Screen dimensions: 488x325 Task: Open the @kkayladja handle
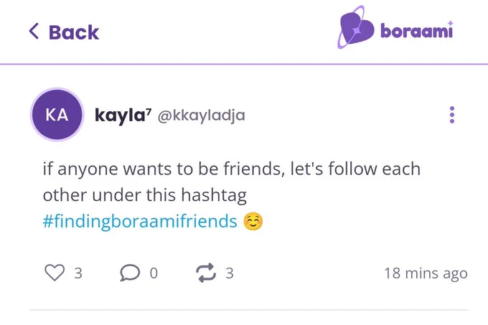coord(202,116)
